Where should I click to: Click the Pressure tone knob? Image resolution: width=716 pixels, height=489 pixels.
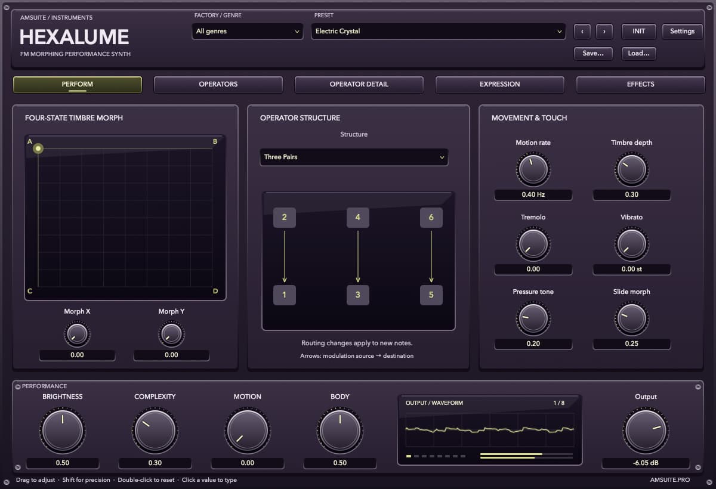point(533,318)
